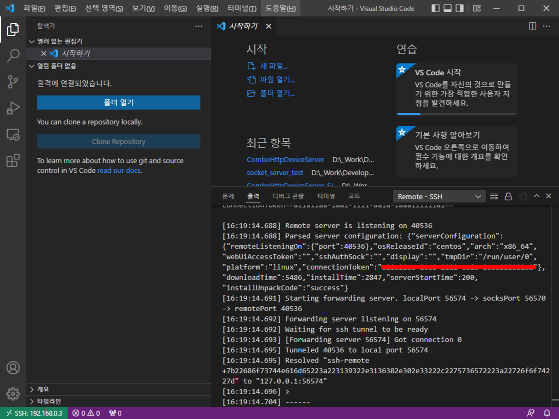
Task: Toggle secondary side bar layout icon
Action: pos(459,8)
